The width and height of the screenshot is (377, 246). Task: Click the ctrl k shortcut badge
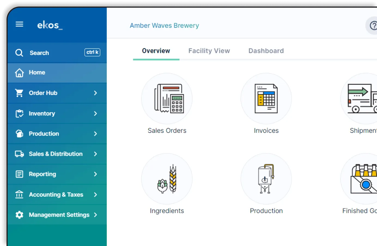coord(92,52)
